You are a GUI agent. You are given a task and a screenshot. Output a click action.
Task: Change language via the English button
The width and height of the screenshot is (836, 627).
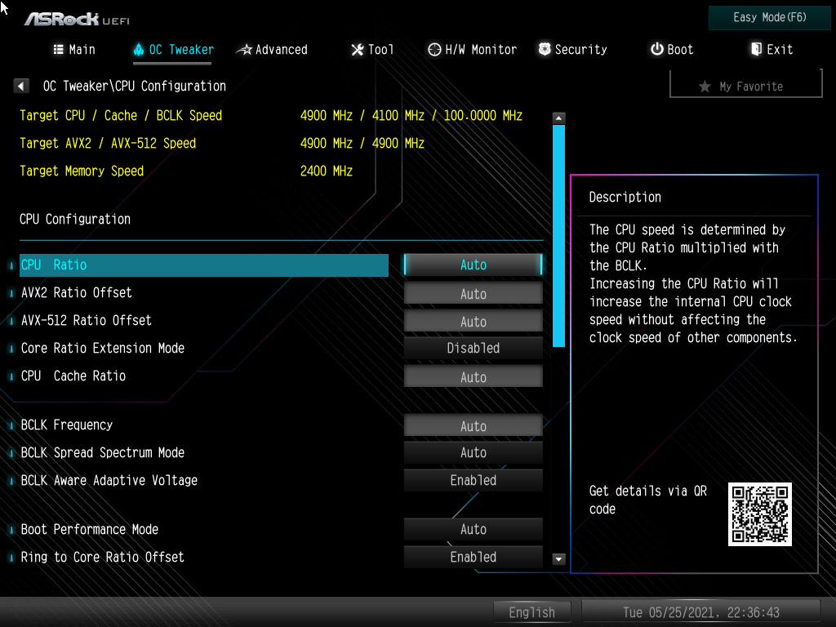point(531,611)
